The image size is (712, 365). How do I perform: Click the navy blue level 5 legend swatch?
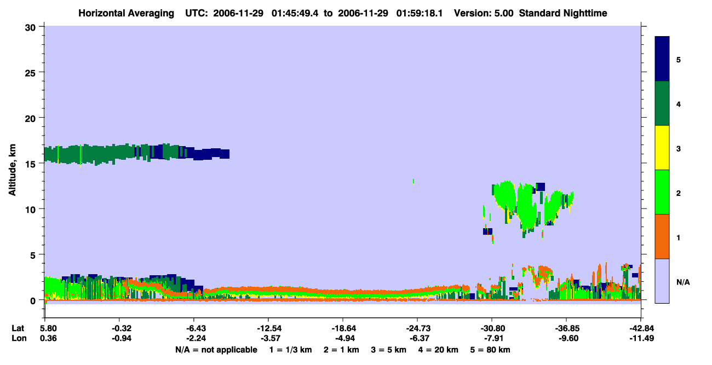click(x=662, y=59)
